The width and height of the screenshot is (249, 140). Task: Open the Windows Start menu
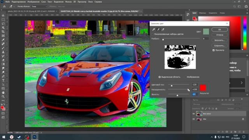pyautogui.click(x=4, y=137)
